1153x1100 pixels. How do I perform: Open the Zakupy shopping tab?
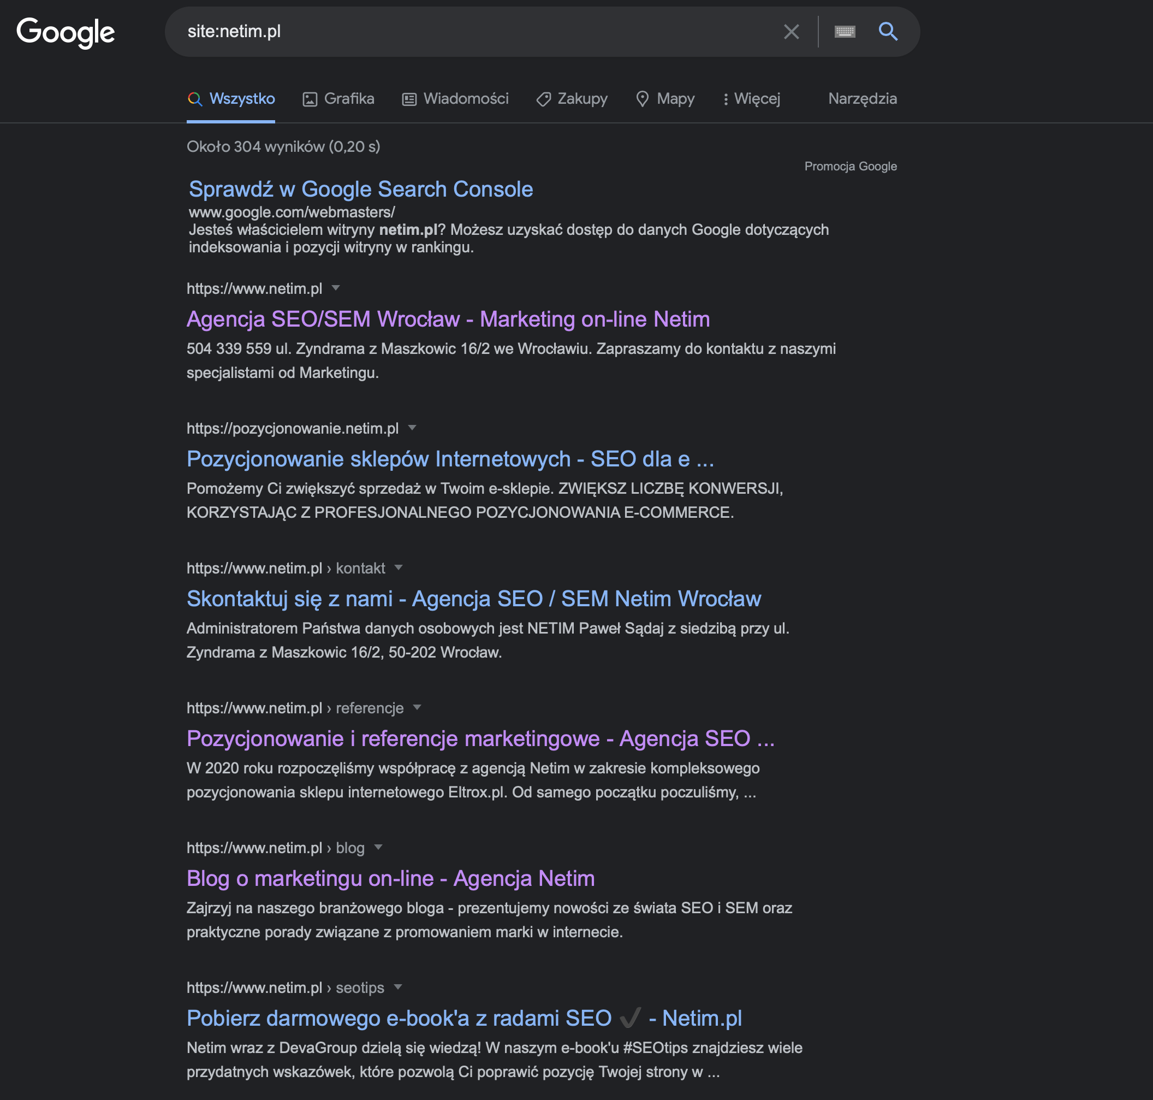572,98
